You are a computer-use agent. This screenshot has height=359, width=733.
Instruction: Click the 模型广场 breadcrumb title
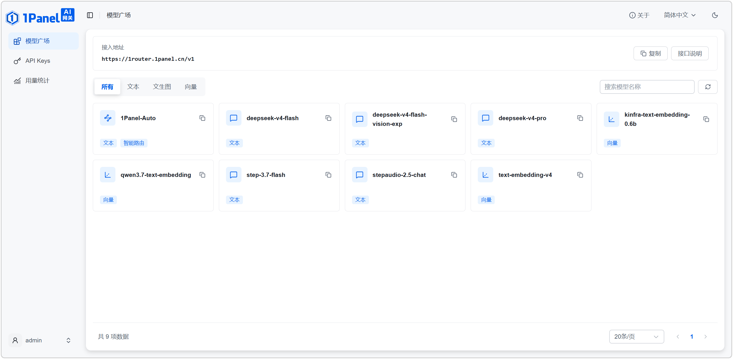click(x=119, y=15)
